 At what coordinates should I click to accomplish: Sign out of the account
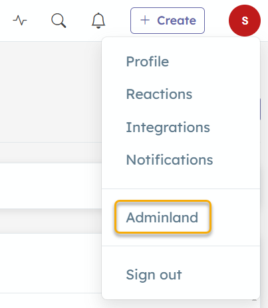(x=154, y=275)
